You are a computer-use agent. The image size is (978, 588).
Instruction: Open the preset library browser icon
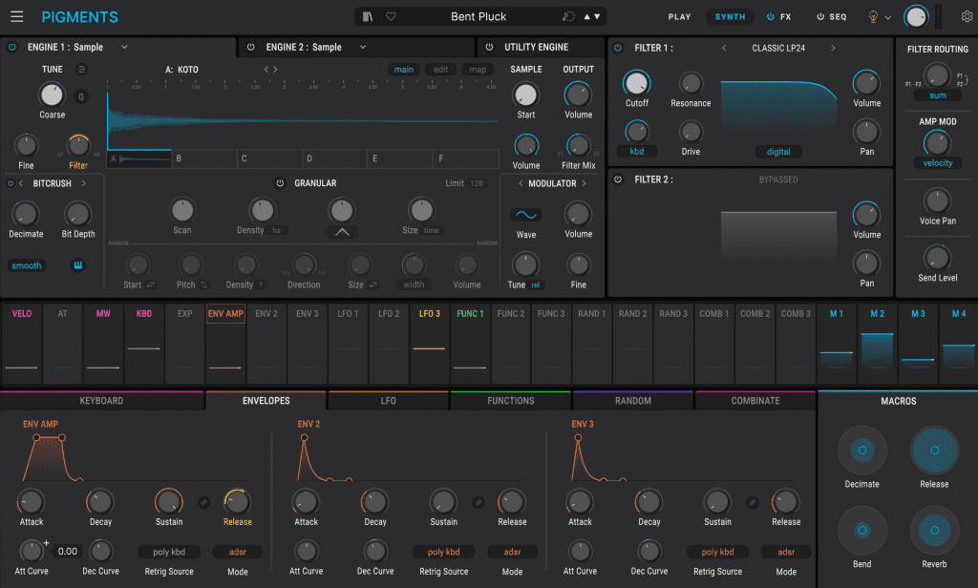tap(368, 16)
